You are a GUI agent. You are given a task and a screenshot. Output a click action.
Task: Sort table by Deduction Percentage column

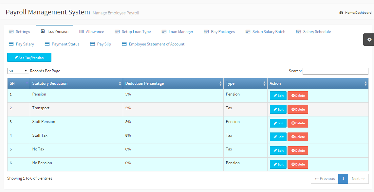pyautogui.click(x=173, y=83)
